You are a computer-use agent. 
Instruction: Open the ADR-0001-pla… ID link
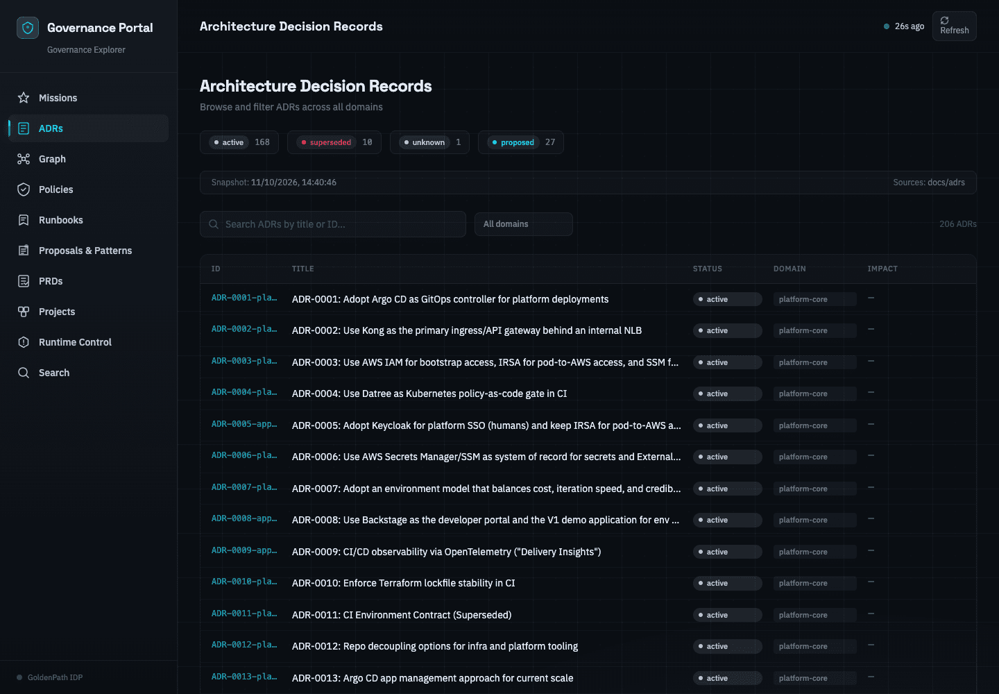point(244,298)
